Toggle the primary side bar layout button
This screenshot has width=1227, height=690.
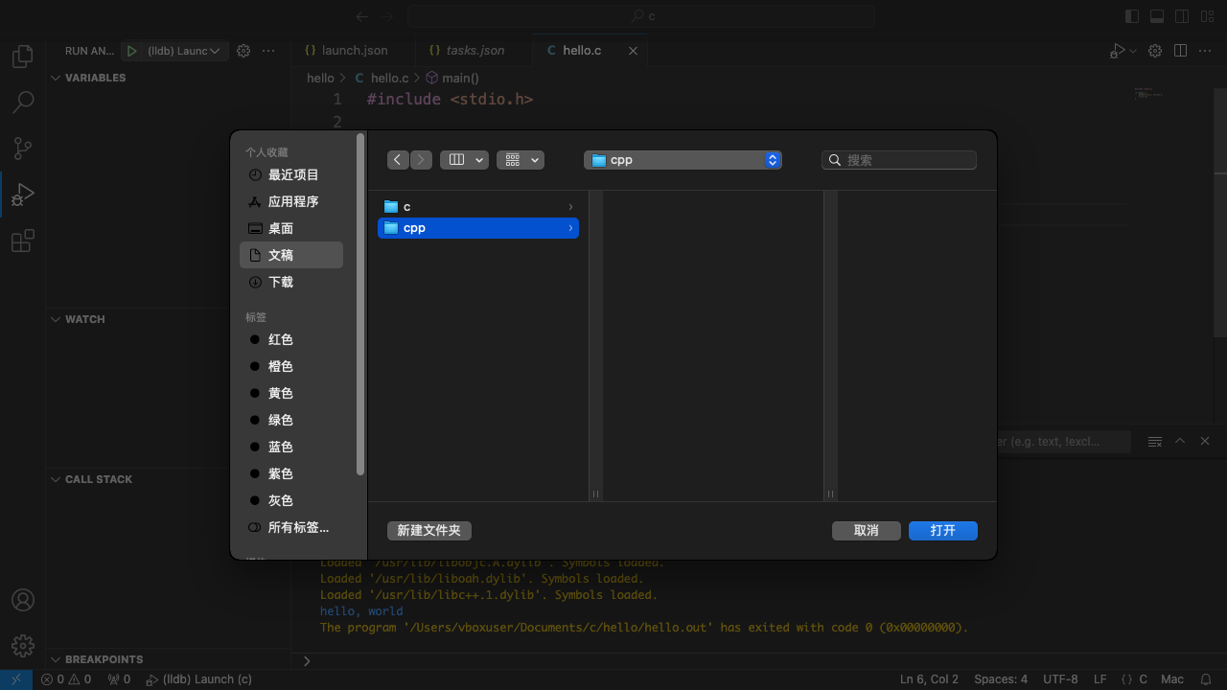(1132, 16)
